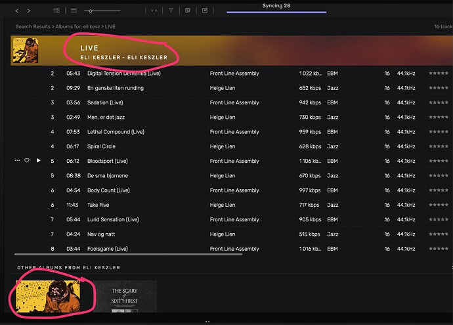Set star rating for Sedation (Live)

(439, 102)
